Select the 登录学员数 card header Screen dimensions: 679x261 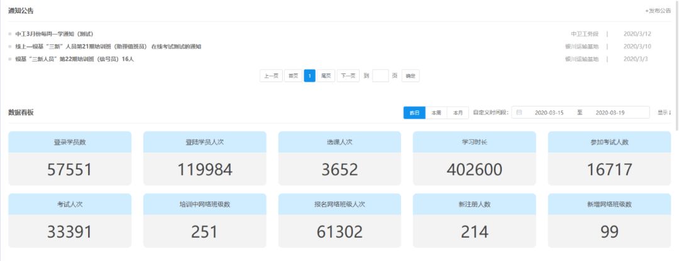pyautogui.click(x=70, y=142)
